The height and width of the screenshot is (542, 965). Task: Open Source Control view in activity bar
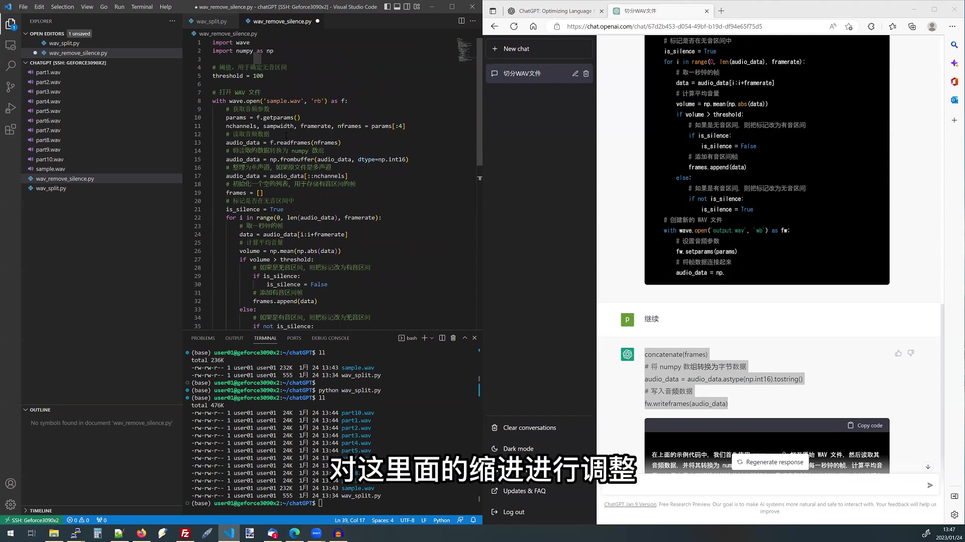pos(11,87)
